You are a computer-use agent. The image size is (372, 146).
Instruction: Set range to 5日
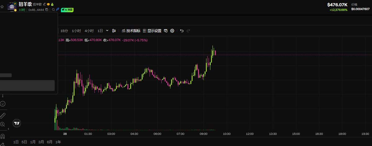pyautogui.click(x=24, y=142)
